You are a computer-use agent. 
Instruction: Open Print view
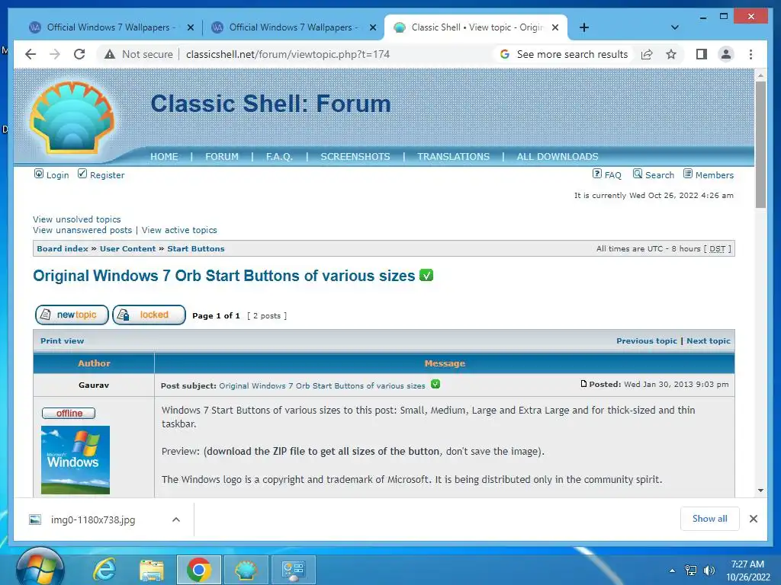click(x=63, y=340)
